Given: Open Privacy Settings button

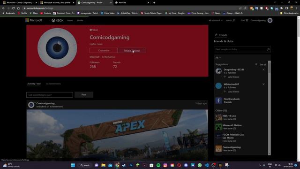Looking at the screenshot, I should coord(132,50).
